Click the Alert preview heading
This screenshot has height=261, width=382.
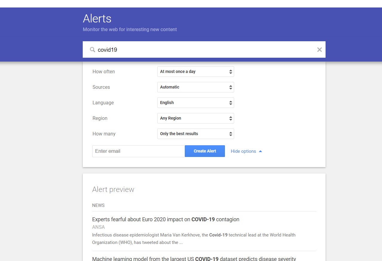click(113, 190)
